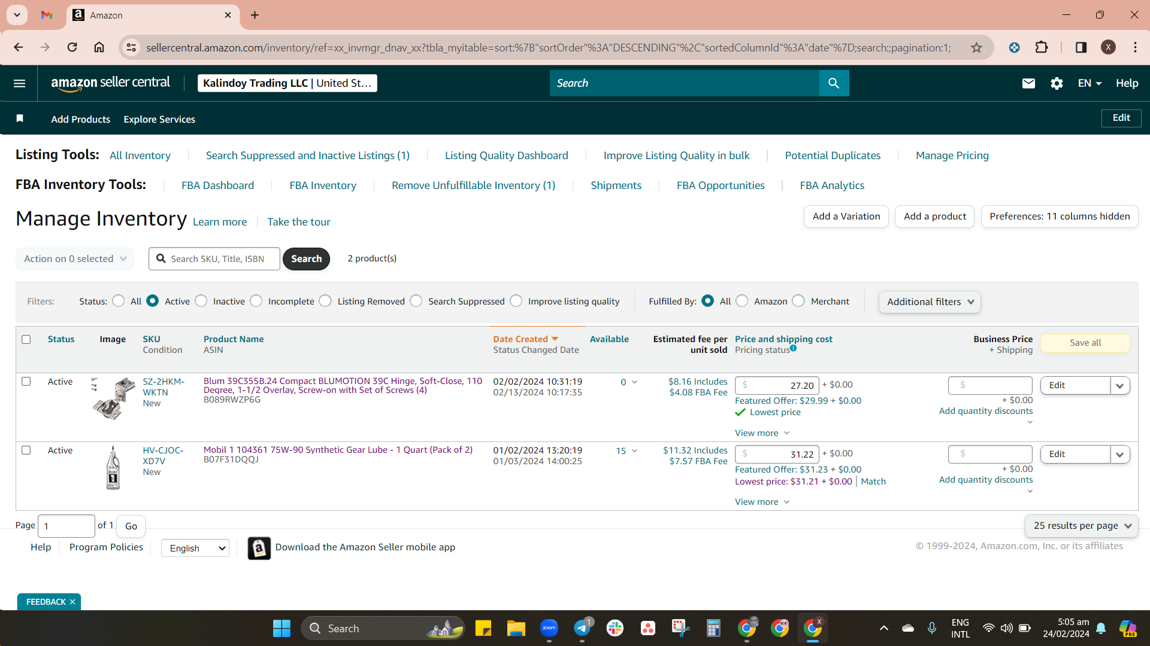Image resolution: width=1150 pixels, height=646 pixels.
Task: Open Preferences: 11 columns hidden
Action: click(1060, 217)
